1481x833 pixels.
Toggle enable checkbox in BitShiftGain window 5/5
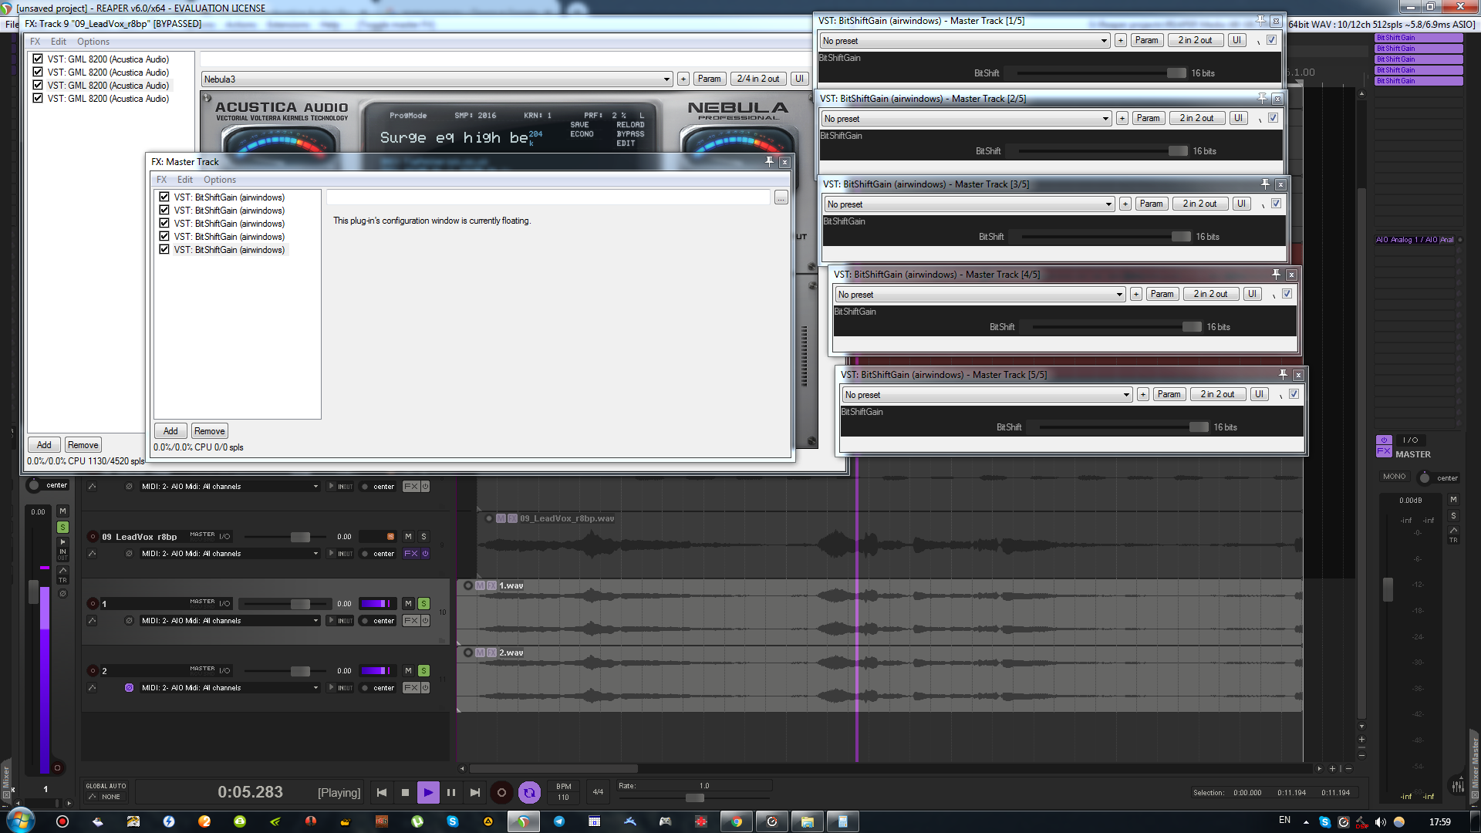(1294, 394)
